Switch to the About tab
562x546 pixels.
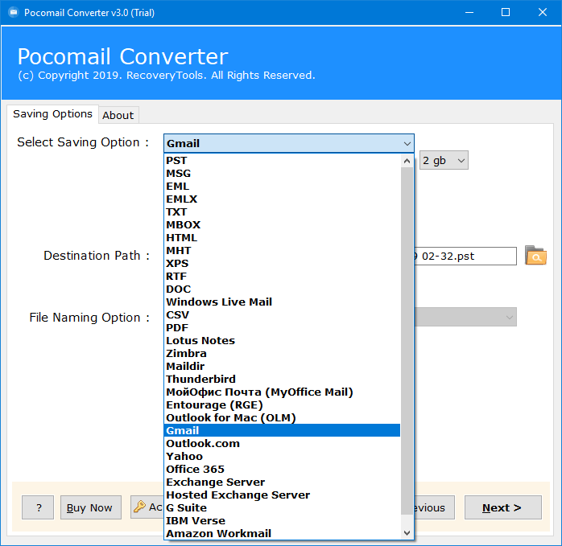coord(118,115)
